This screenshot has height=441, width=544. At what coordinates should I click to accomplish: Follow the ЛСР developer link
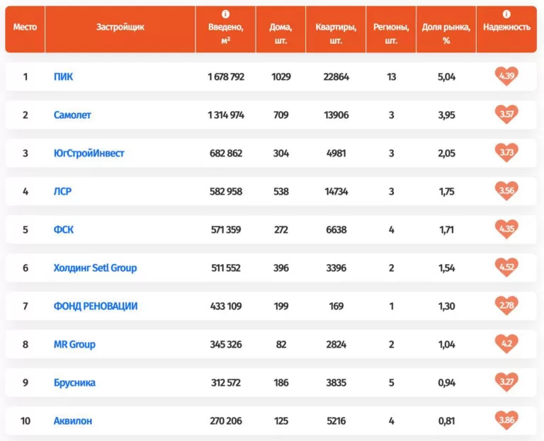click(62, 191)
